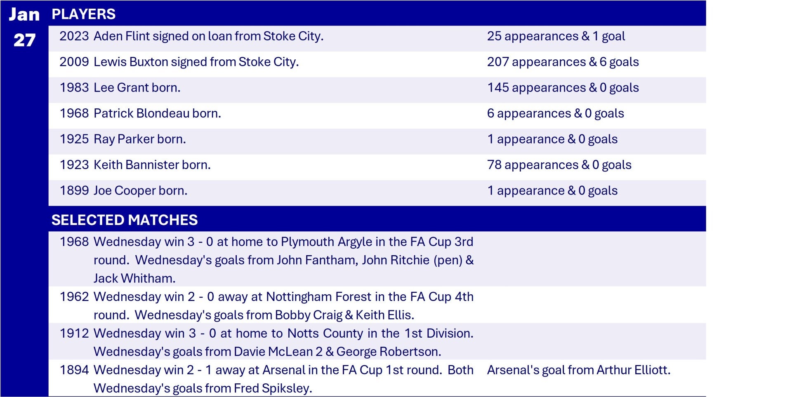Viewport: 792px width, 397px height.
Task: Click the 145 appearances & 0 goals stat
Action: click(x=563, y=87)
